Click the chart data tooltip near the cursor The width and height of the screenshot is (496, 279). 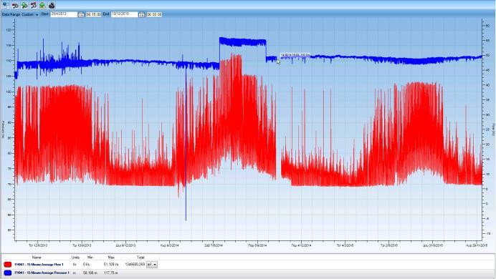(295, 55)
